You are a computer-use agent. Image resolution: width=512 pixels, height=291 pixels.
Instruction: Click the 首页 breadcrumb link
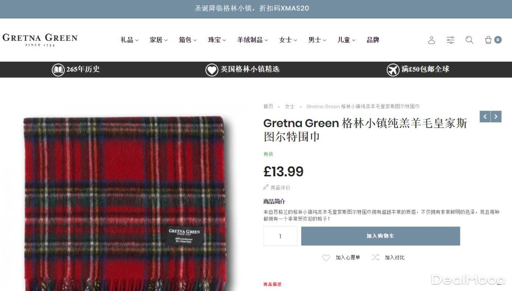pyautogui.click(x=268, y=107)
